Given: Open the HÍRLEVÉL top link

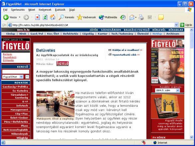Looking at the screenshot, I should click(x=159, y=30).
